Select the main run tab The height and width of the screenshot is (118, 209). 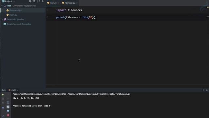coord(14,90)
